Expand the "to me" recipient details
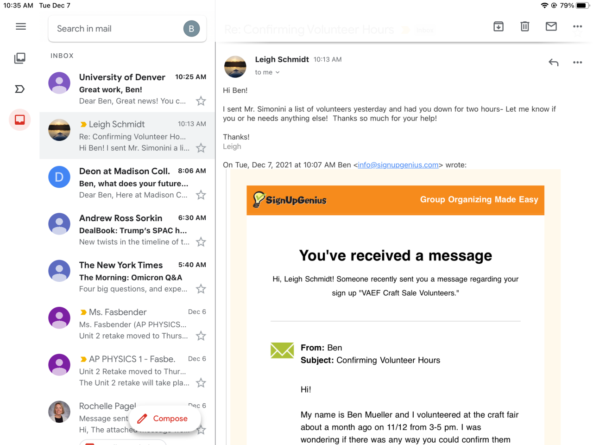This screenshot has width=593, height=445. coord(267,72)
